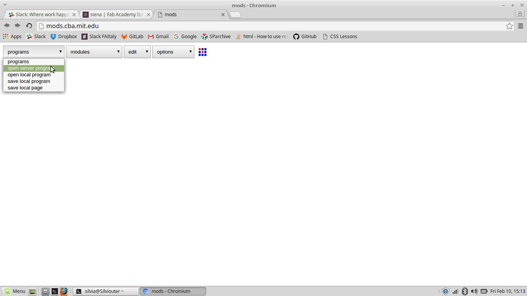Open a new browser tab
Viewport: 527px width, 296px height.
pyautogui.click(x=235, y=15)
